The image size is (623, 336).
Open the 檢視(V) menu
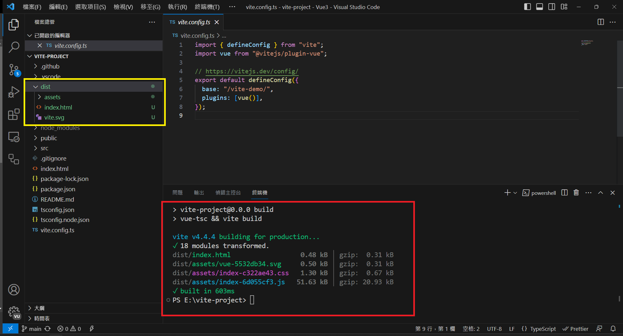(123, 7)
